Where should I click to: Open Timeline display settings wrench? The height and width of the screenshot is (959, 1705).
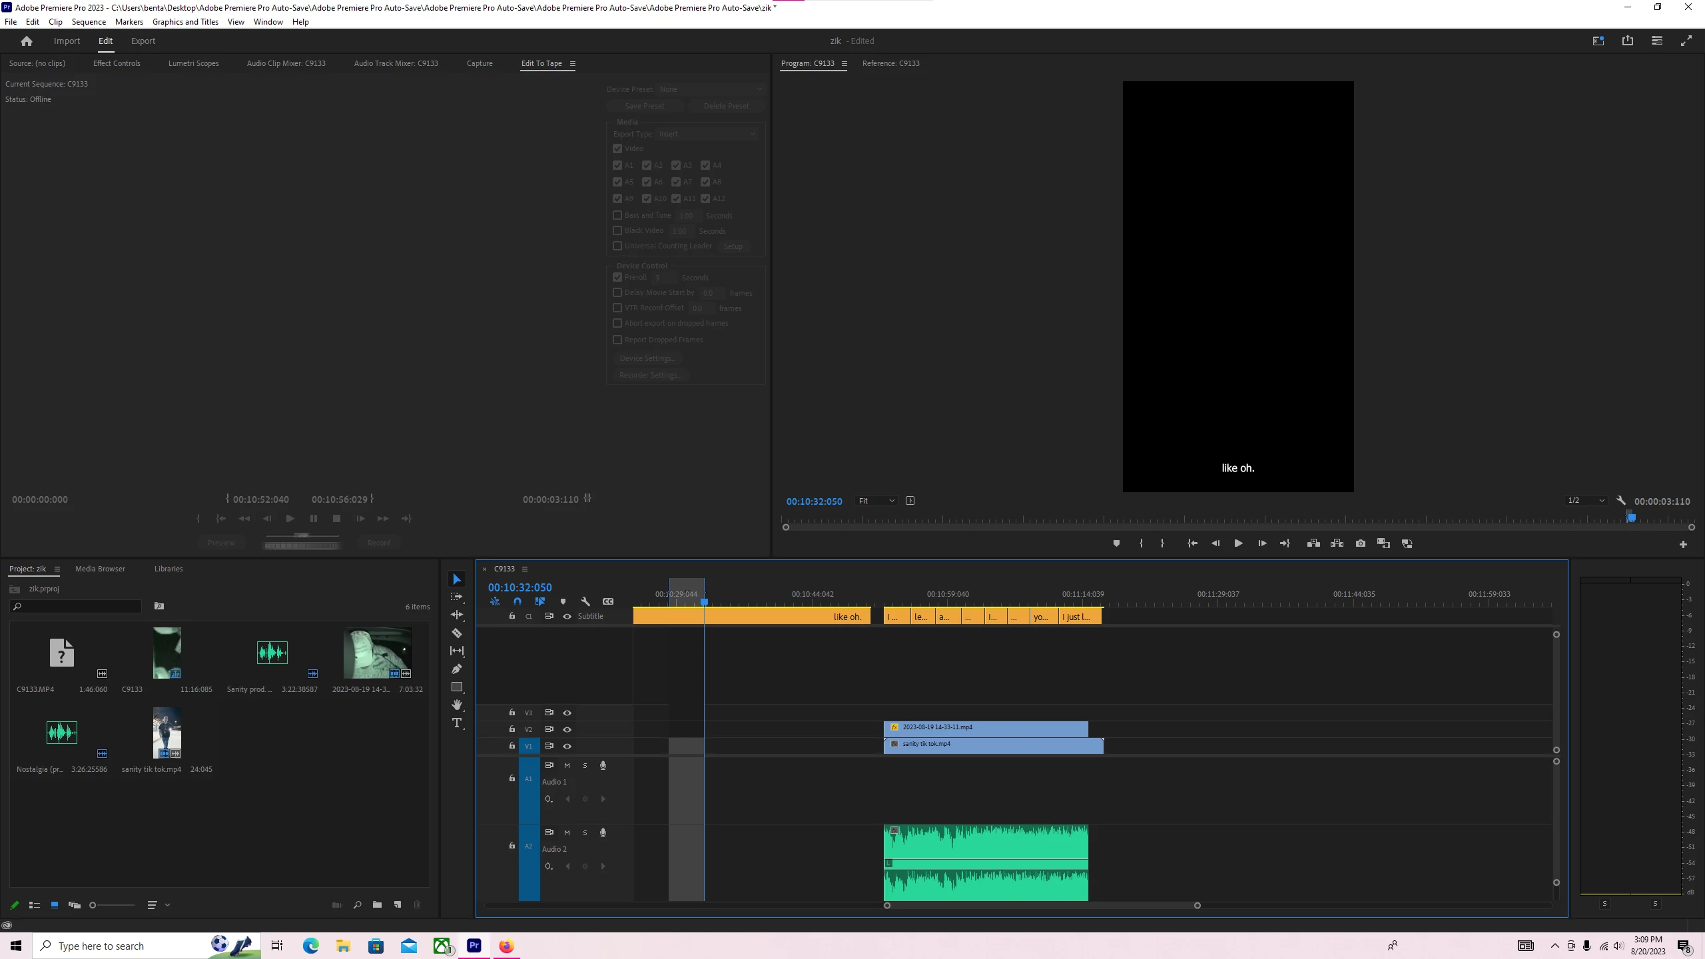585,601
